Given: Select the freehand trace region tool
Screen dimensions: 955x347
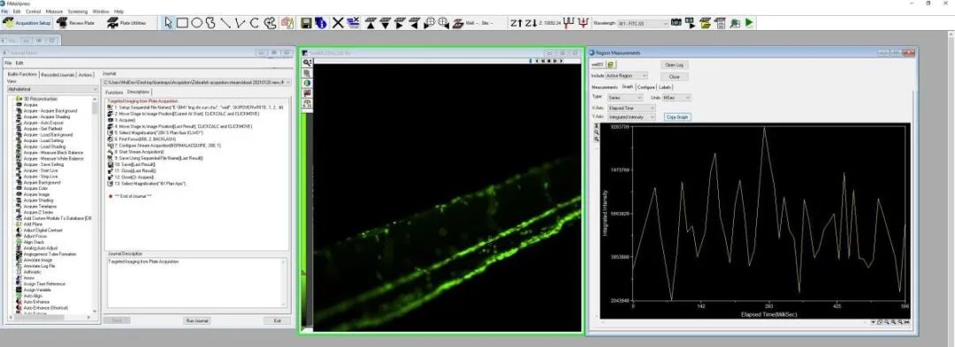Looking at the screenshot, I should [210, 23].
